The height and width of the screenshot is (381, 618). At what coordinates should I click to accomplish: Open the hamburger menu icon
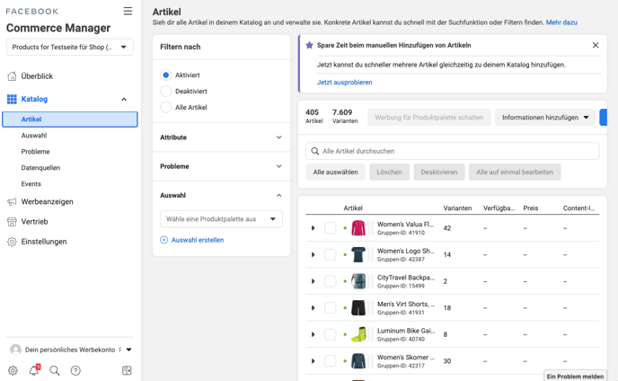128,11
